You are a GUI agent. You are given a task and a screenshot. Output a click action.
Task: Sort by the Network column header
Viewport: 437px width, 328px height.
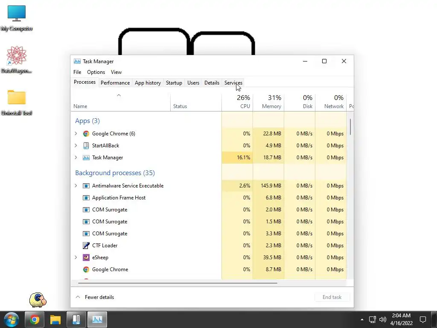tap(331, 102)
